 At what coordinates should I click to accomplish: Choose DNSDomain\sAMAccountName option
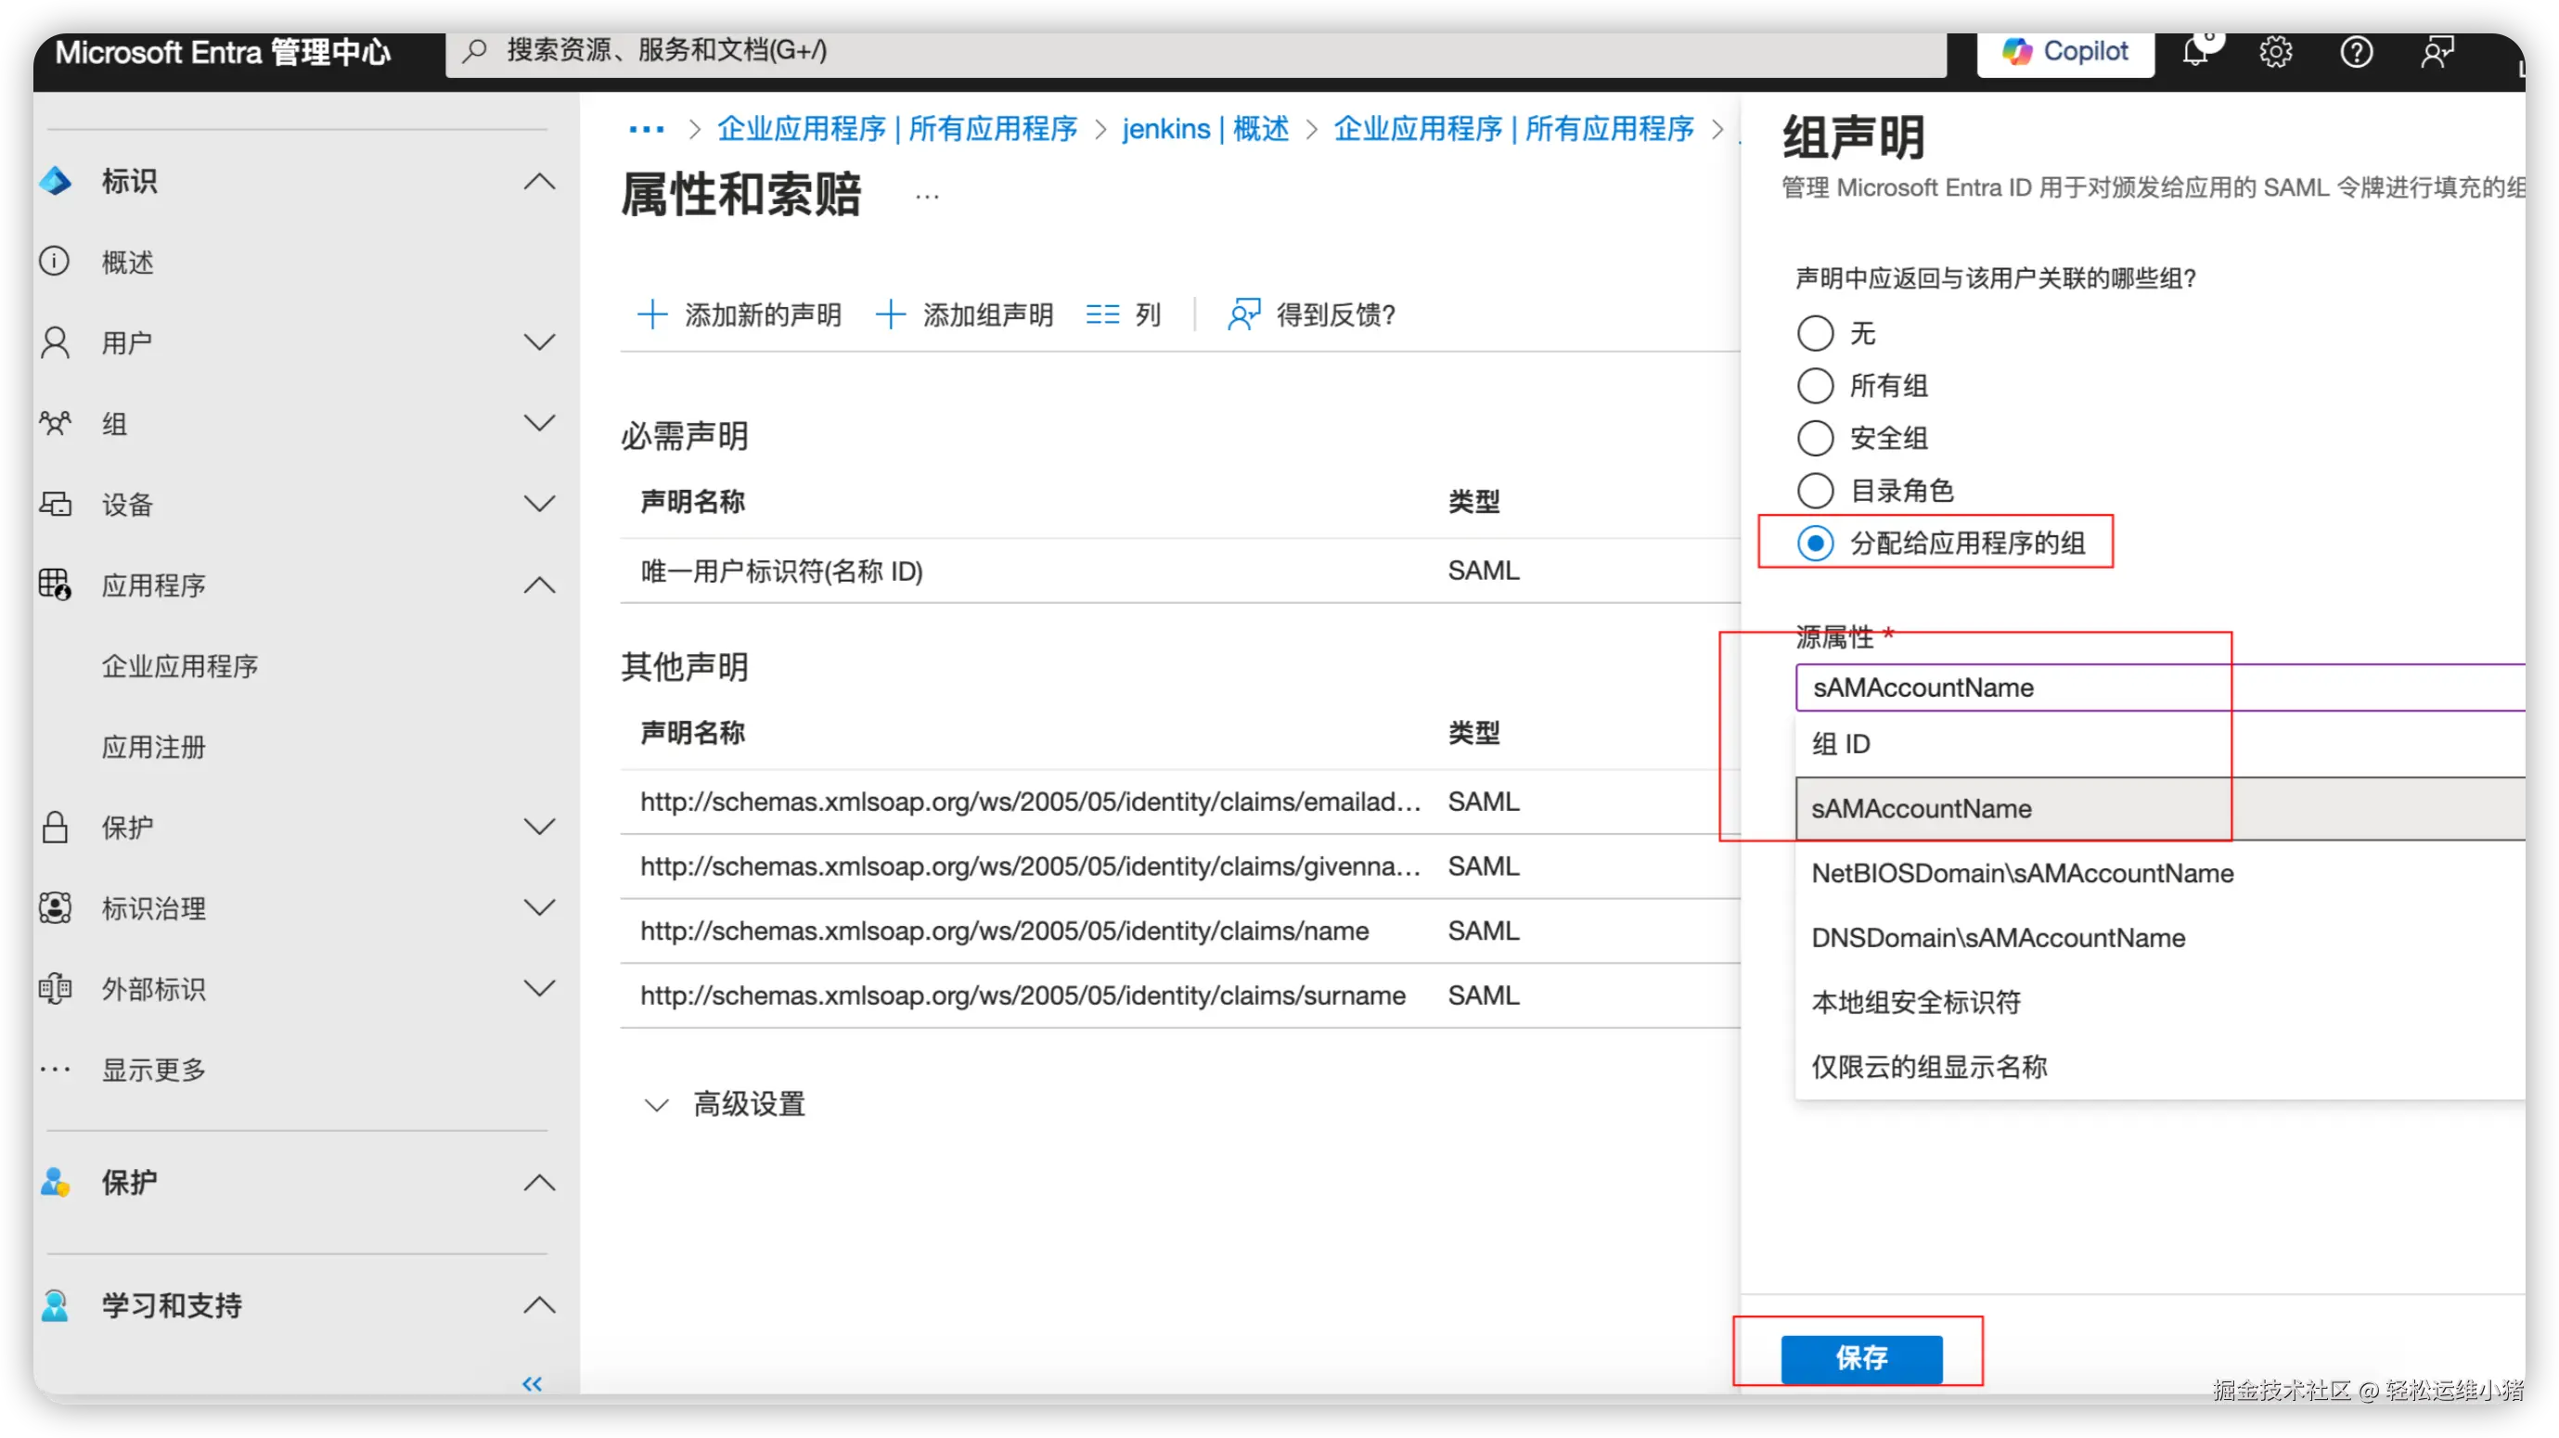1998,937
